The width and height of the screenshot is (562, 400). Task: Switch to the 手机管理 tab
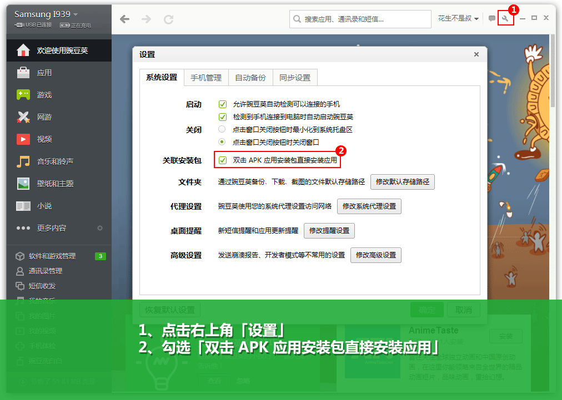pos(206,78)
